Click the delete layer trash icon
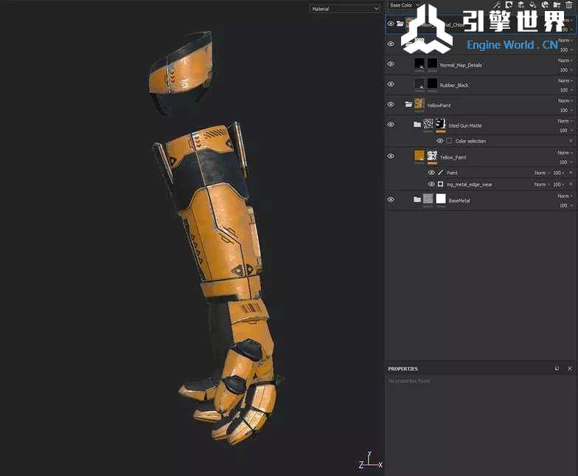 coord(568,5)
